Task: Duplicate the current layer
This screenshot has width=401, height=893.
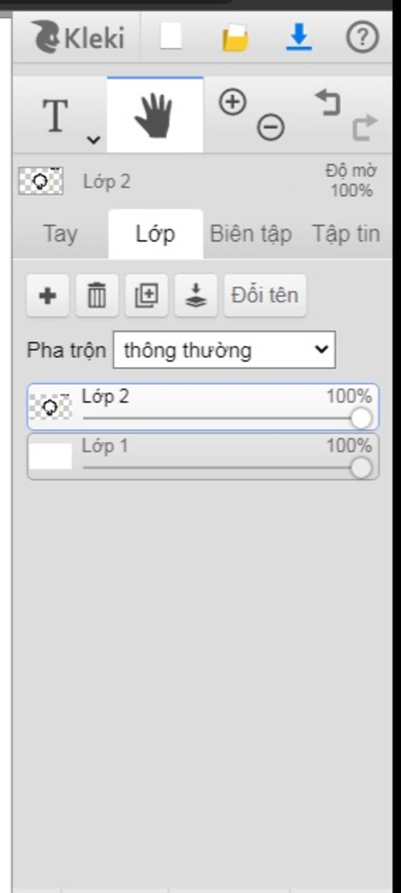Action: click(x=146, y=295)
